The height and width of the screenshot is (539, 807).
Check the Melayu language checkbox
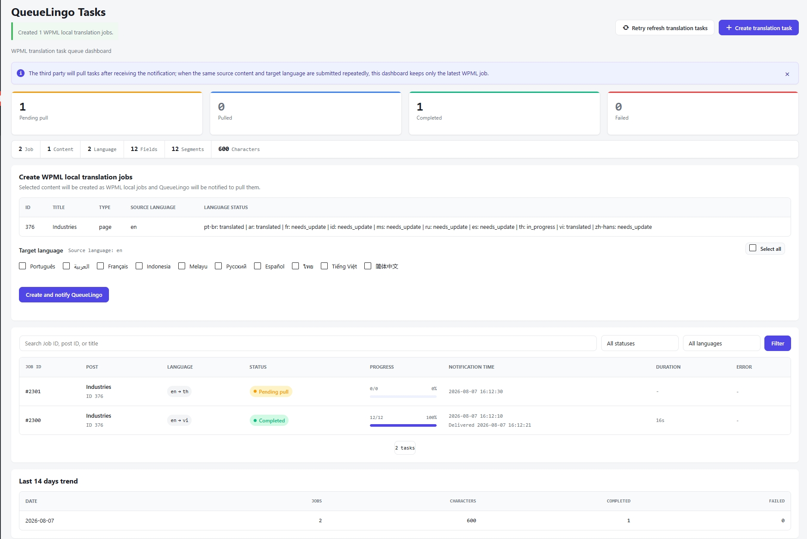pyautogui.click(x=182, y=266)
